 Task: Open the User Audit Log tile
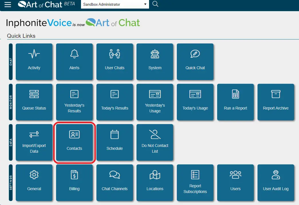[276, 183]
